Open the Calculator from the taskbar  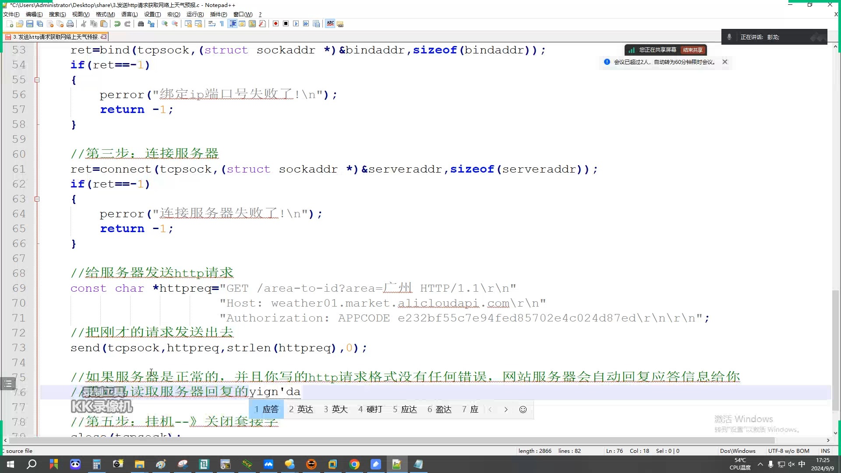97,464
